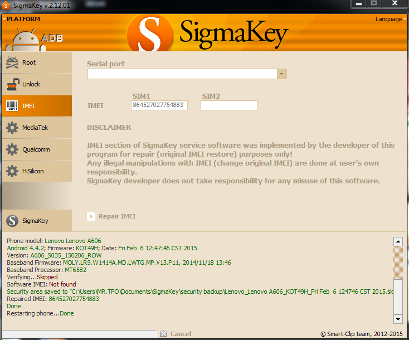
Task: Open the SigmaKey section label in sidebar
Action: point(35,221)
